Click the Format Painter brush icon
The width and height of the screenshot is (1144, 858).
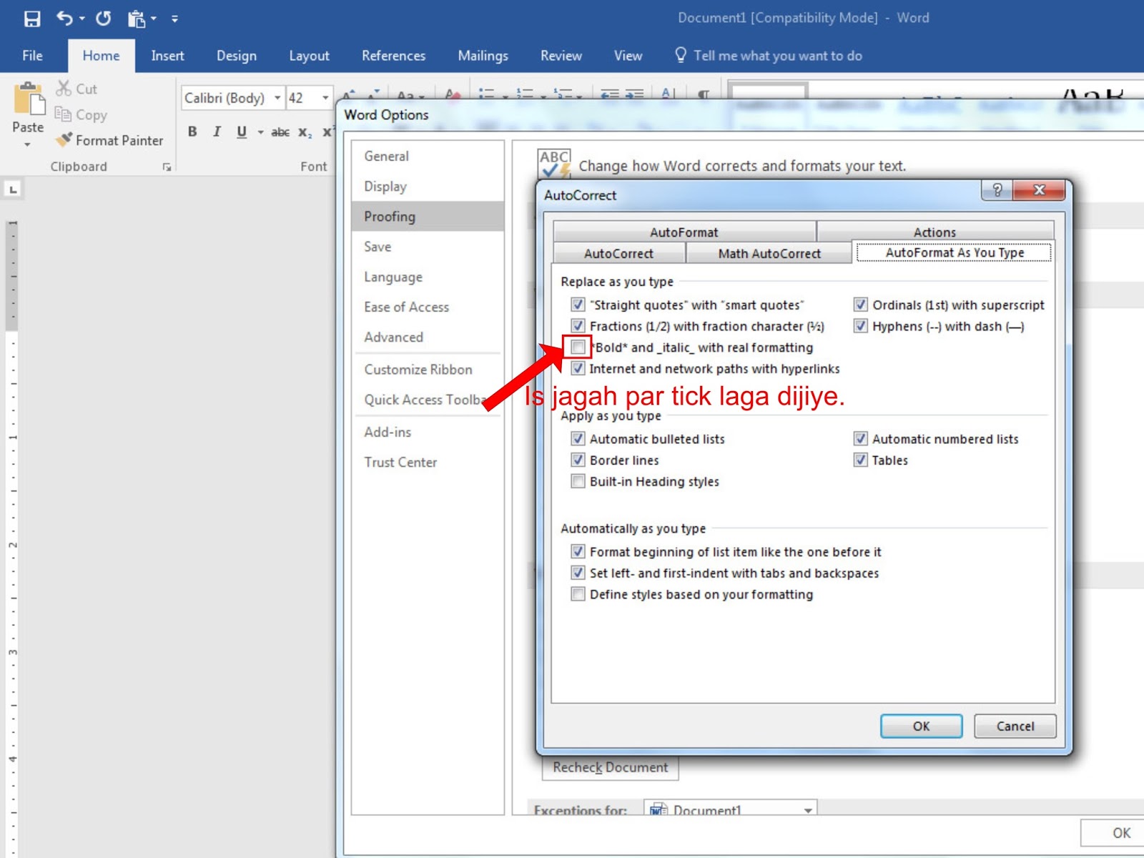click(64, 139)
